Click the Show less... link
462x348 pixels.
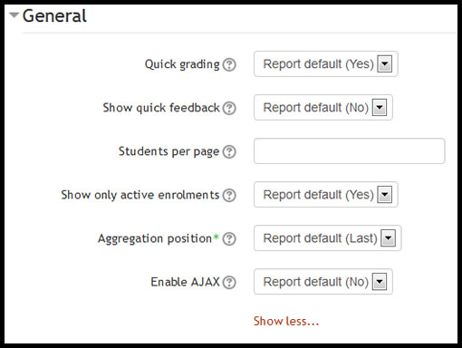tap(286, 321)
